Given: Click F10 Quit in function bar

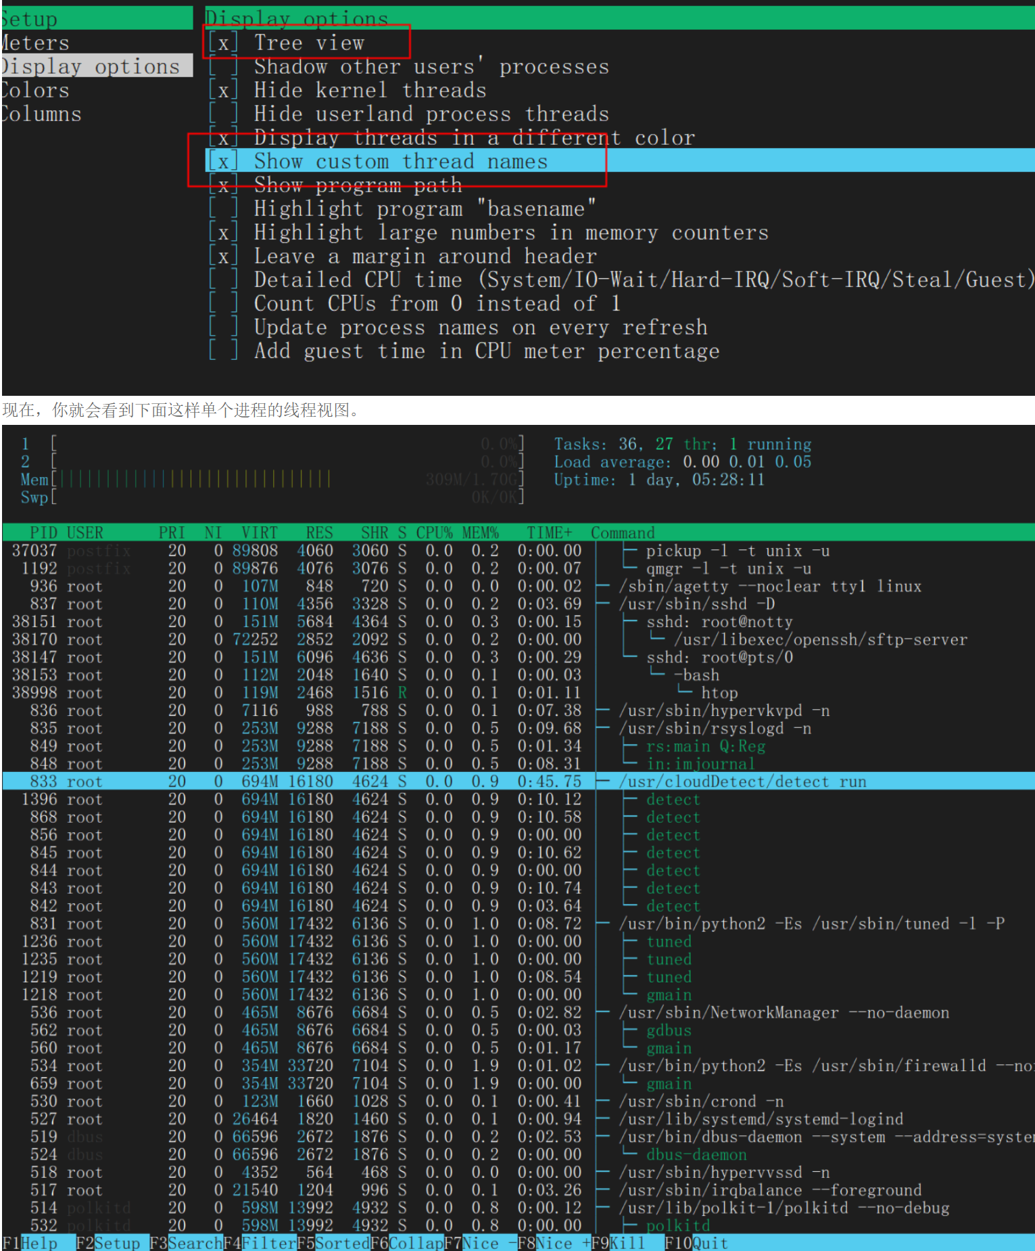Looking at the screenshot, I should point(698,1243).
